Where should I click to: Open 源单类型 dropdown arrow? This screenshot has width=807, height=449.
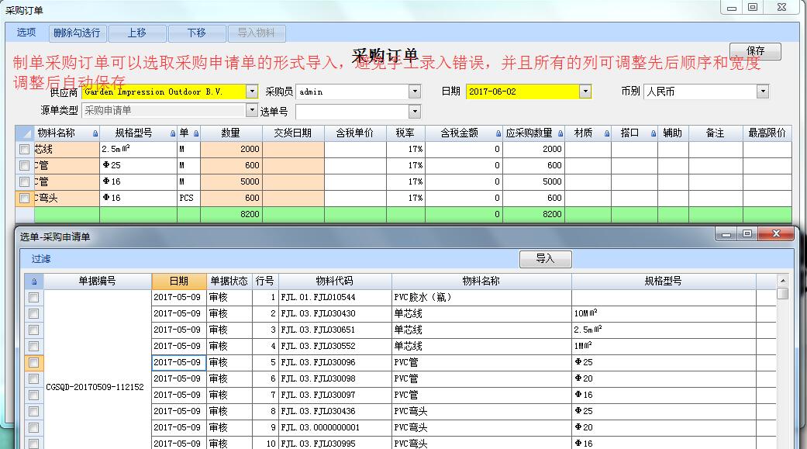pos(252,110)
